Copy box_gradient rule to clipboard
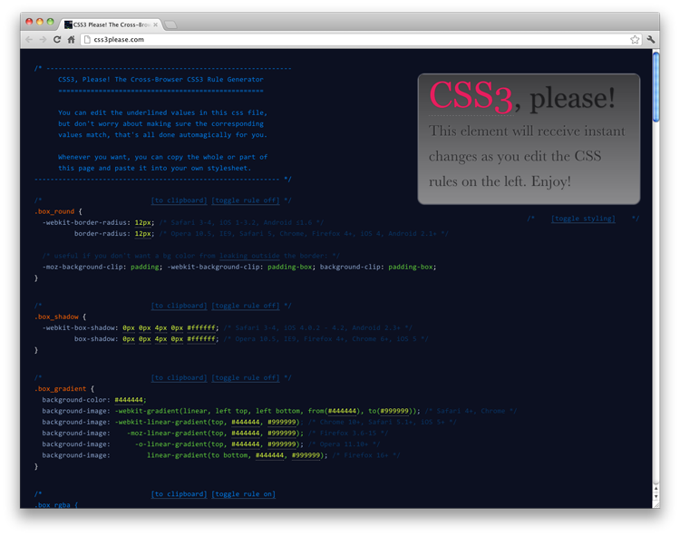The width and height of the screenshot is (680, 536). coord(180,377)
